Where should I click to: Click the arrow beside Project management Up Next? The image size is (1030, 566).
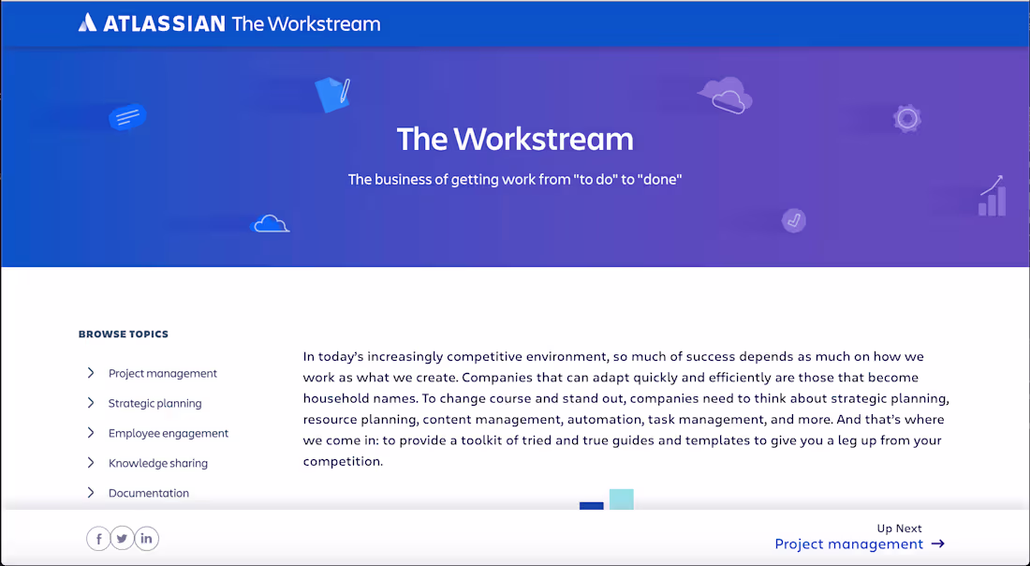939,544
